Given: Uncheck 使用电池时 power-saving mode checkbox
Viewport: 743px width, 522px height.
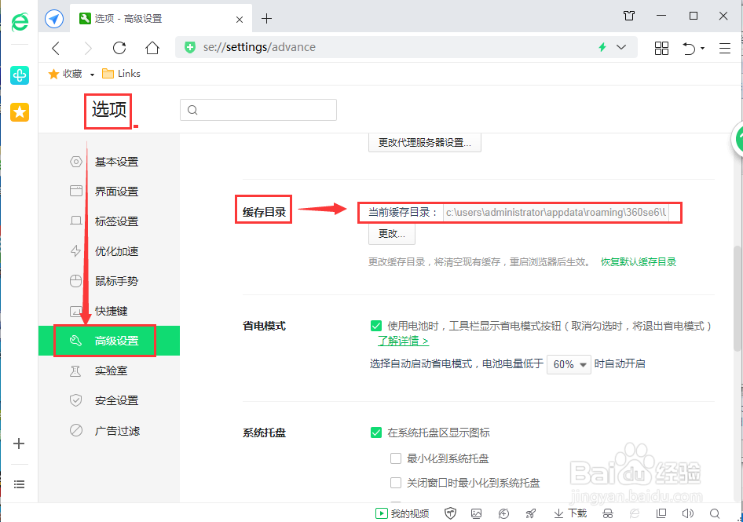Looking at the screenshot, I should [x=376, y=326].
